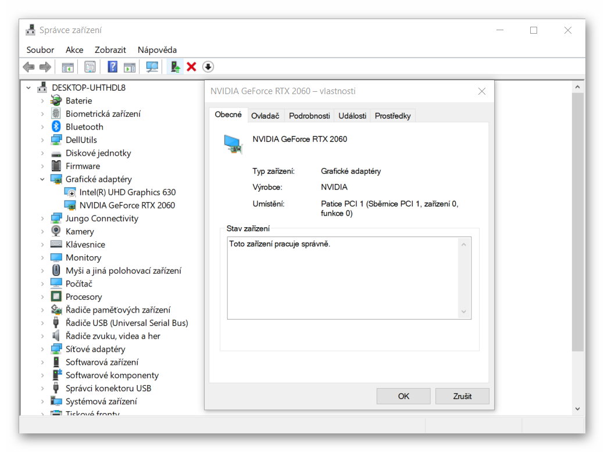Click the Bluetooth category icon
The width and height of the screenshot is (604, 452).
[56, 127]
